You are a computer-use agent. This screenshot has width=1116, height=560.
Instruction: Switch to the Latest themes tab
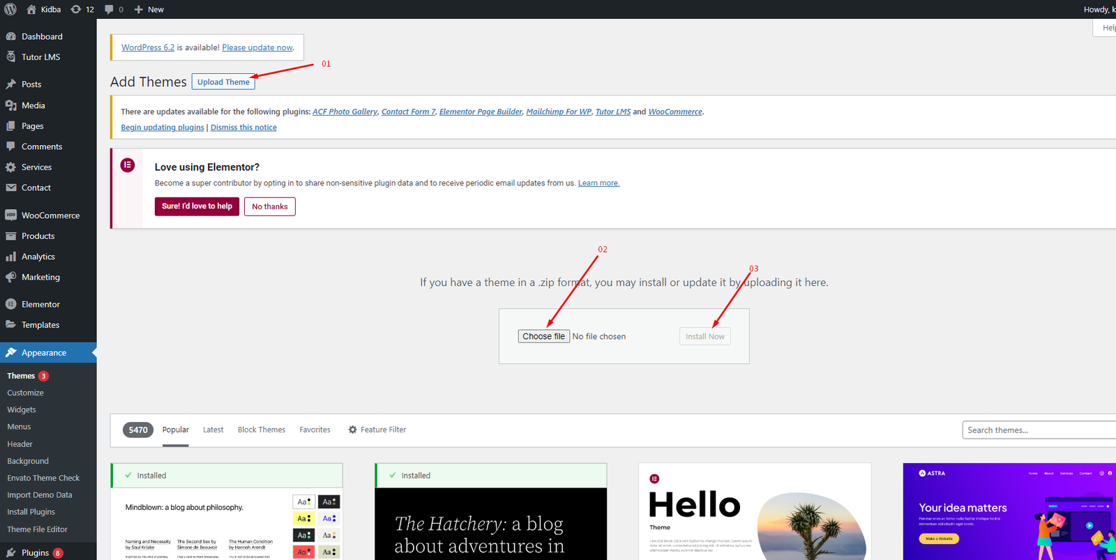pos(213,430)
